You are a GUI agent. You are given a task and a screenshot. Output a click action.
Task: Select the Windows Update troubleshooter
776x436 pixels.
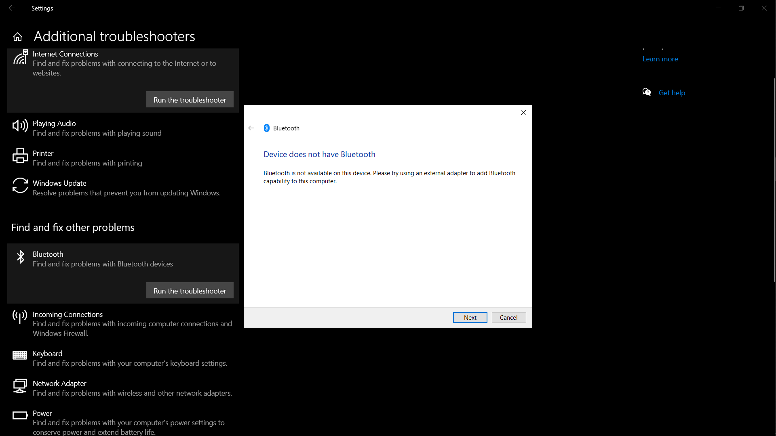123,188
